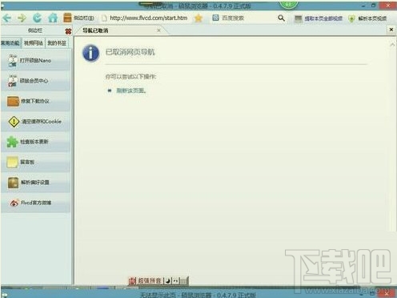The width and height of the screenshot is (397, 298).
Task: Open 解析偏好设置 in the sidebar
Action: coord(36,183)
